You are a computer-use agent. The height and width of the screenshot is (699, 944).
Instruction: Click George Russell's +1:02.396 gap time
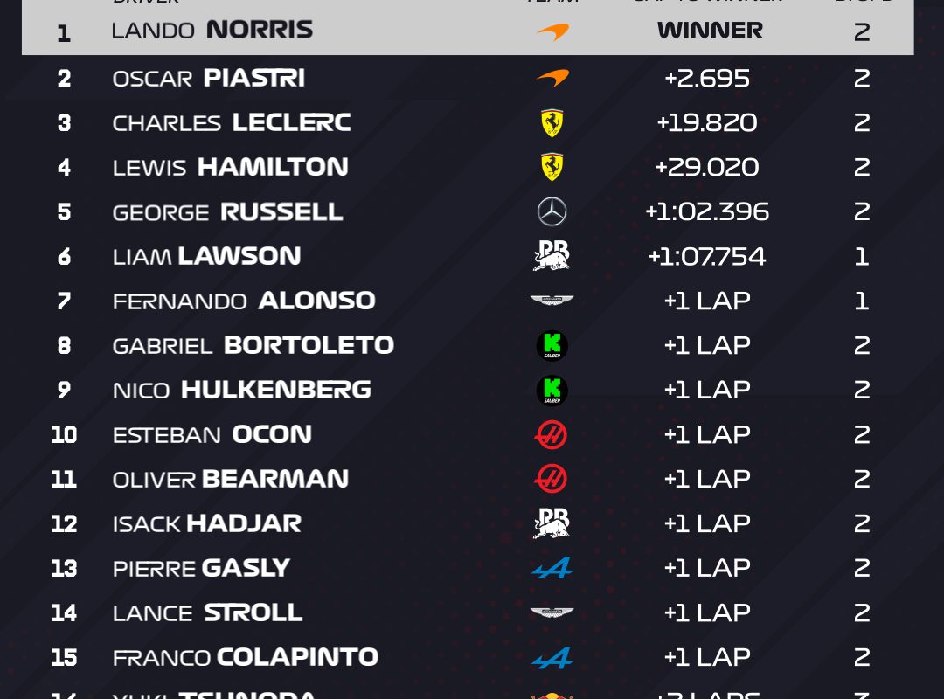click(x=707, y=211)
